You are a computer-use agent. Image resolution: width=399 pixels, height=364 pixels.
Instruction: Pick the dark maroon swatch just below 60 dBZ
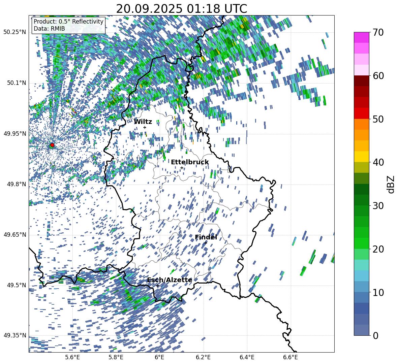point(362,81)
